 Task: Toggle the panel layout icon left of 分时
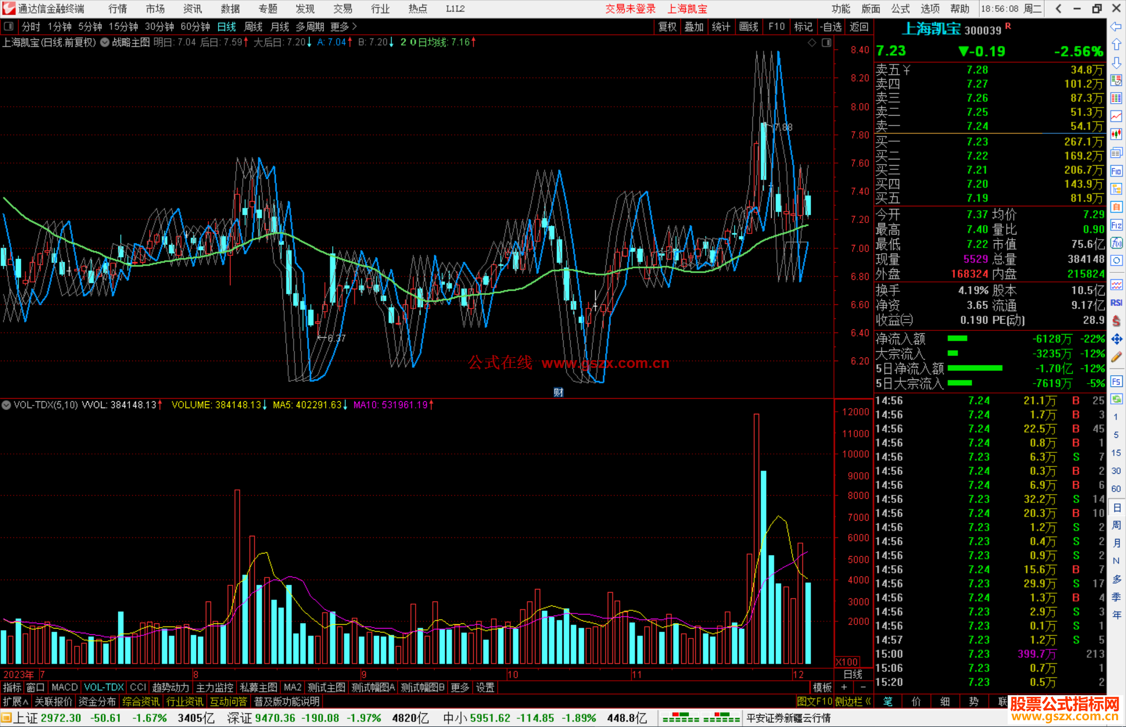[x=9, y=27]
